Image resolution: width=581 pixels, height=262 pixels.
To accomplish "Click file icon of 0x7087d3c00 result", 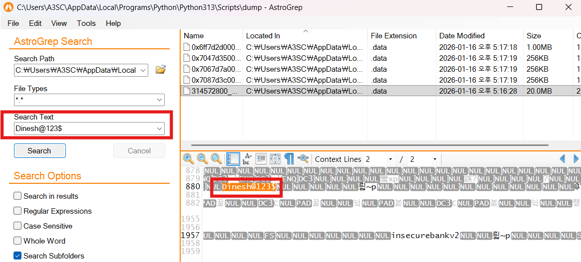I will coord(187,80).
